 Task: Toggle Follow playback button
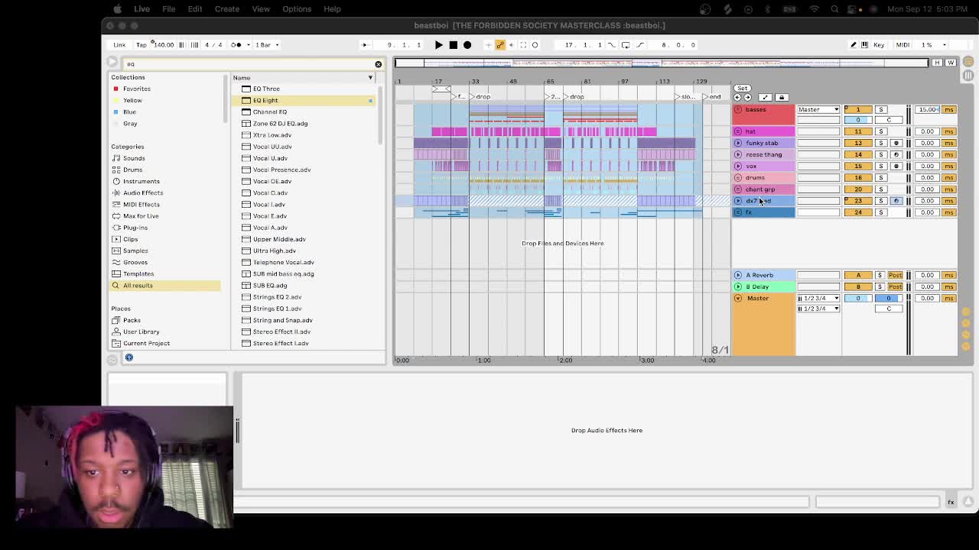365,44
